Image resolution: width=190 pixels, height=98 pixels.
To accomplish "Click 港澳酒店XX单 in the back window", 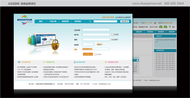I will coord(143,27).
